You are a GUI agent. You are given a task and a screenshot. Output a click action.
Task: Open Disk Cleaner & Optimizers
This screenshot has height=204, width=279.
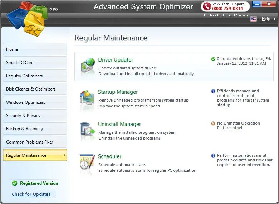(x=35, y=89)
